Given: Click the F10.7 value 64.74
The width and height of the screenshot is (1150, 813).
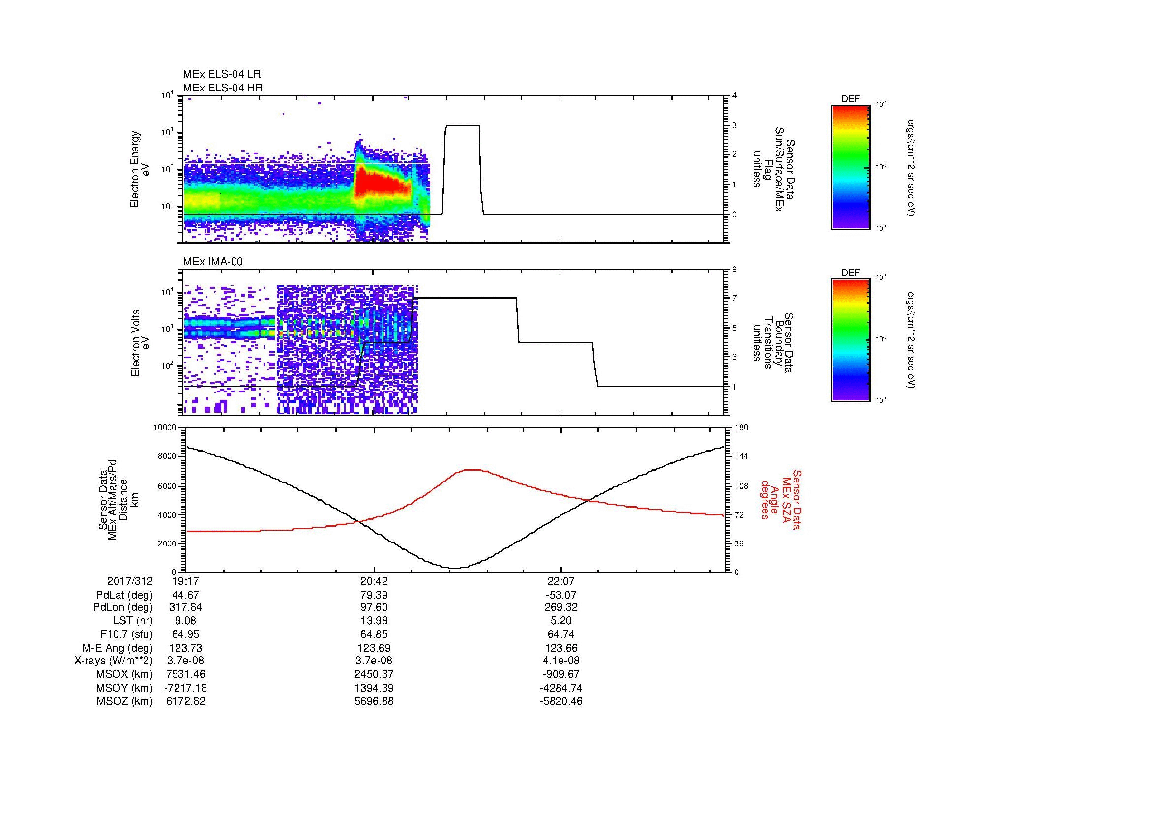Looking at the screenshot, I should [561, 634].
